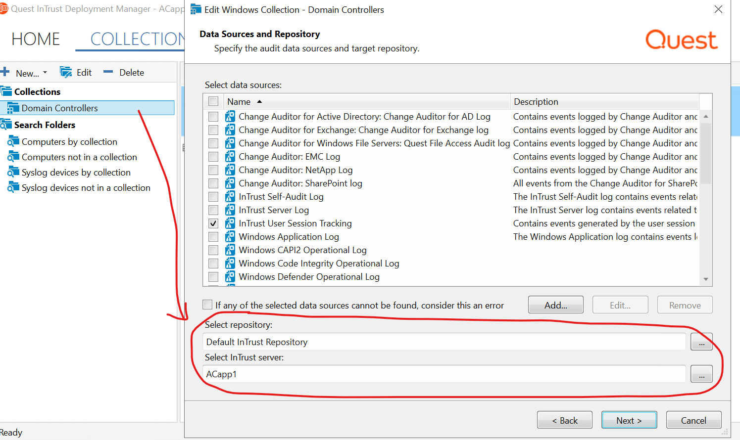
Task: Check Windows Code Integrity Operational Log checkbox
Action: click(x=213, y=263)
